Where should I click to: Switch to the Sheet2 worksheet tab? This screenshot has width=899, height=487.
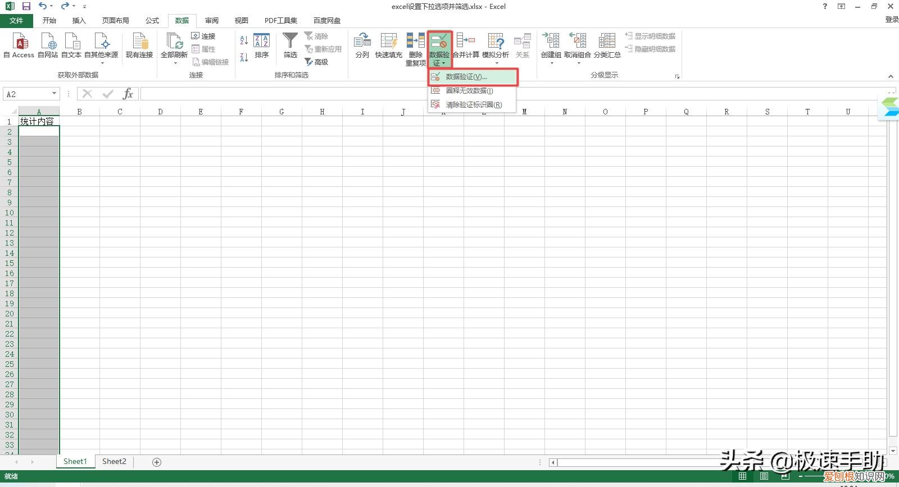114,462
